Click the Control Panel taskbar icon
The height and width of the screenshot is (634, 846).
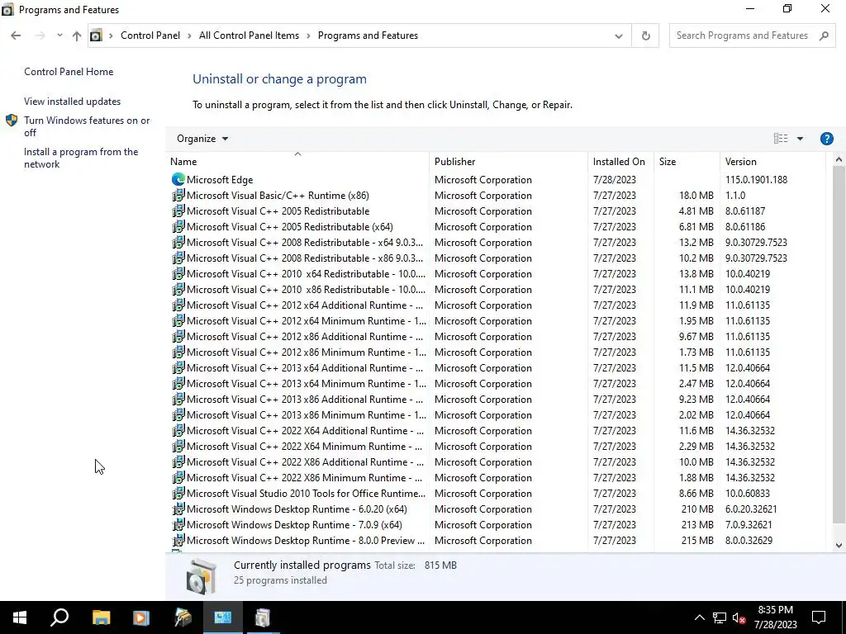point(223,617)
